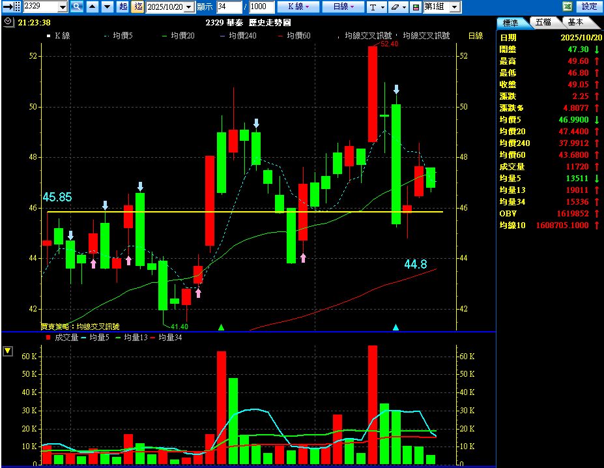The image size is (604, 468).
Task: Click the 2329 華泰 歷史走勢圖 title
Action: pyautogui.click(x=248, y=23)
